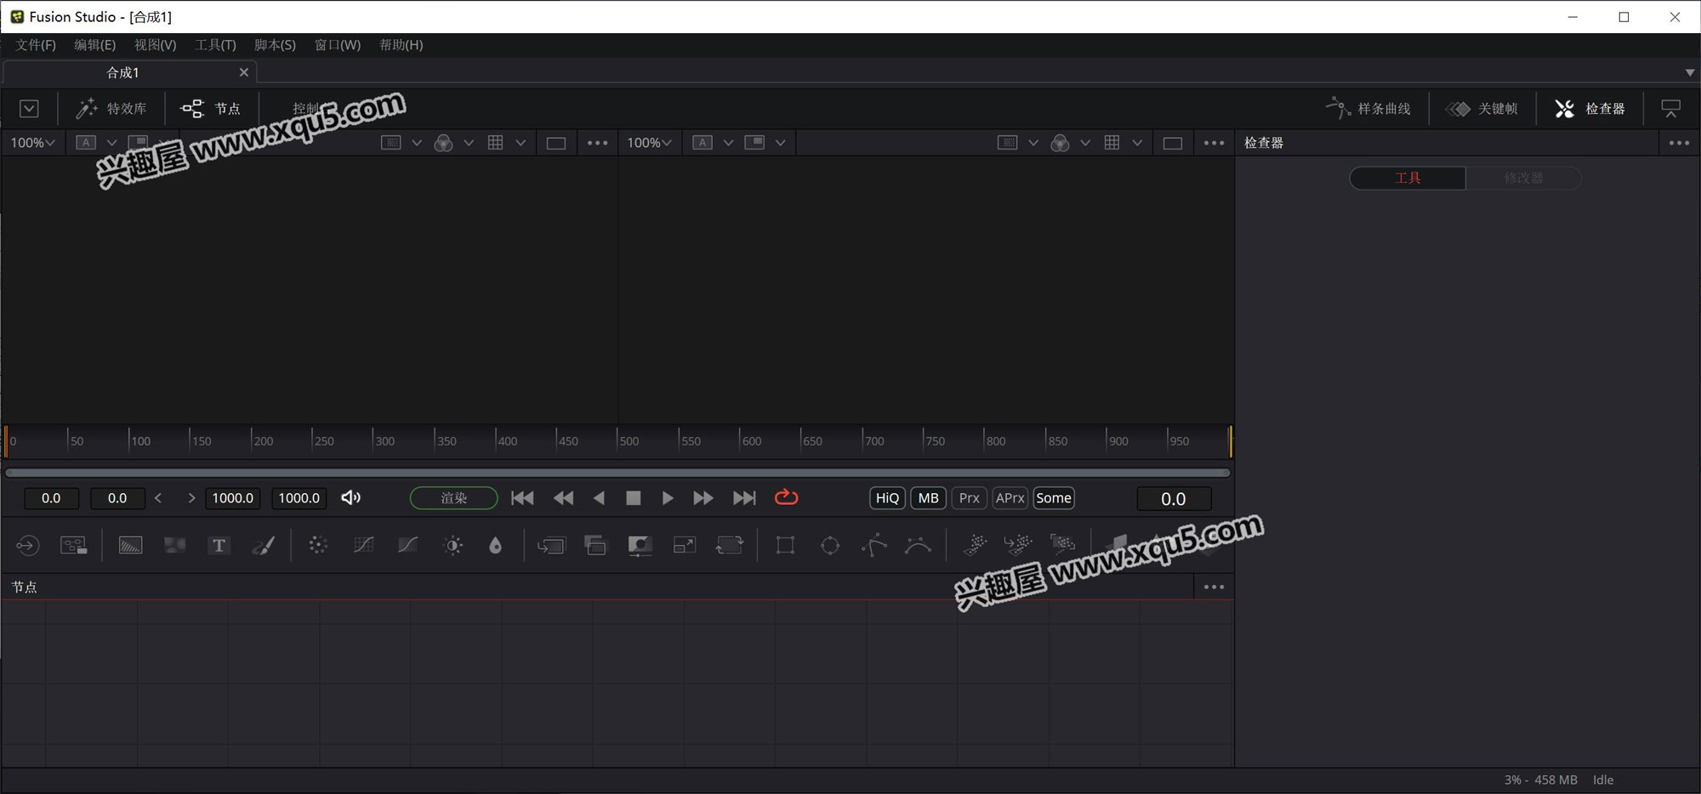Viewport: 1701px width, 794px height.
Task: Add the Resize tool
Action: [x=685, y=546]
